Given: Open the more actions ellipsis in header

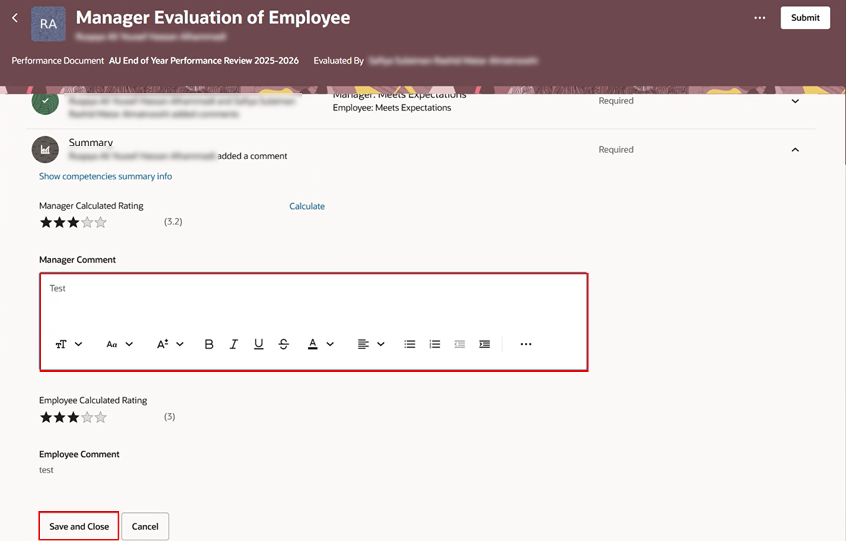Looking at the screenshot, I should [760, 18].
